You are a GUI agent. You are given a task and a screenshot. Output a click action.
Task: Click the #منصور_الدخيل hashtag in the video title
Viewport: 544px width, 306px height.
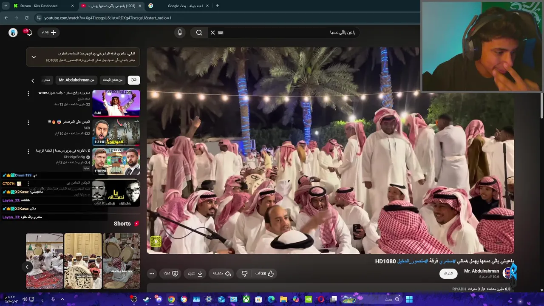pyautogui.click(x=412, y=261)
